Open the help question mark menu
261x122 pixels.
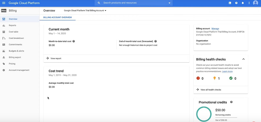tap(236, 3)
